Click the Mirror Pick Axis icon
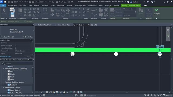 coord(63,10)
